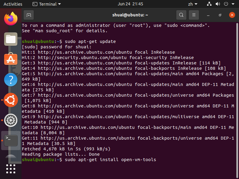Open the Jun 24 21:45 clock menu
The width and height of the screenshot is (239, 179).
pos(130,4)
